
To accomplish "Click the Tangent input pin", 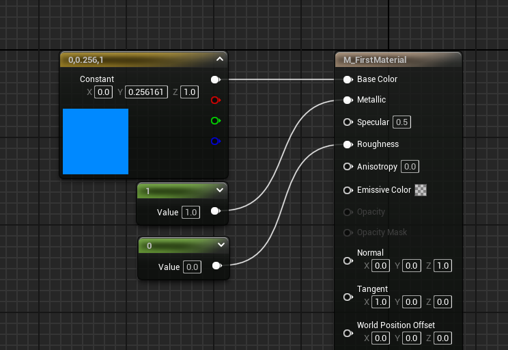I will tap(348, 297).
